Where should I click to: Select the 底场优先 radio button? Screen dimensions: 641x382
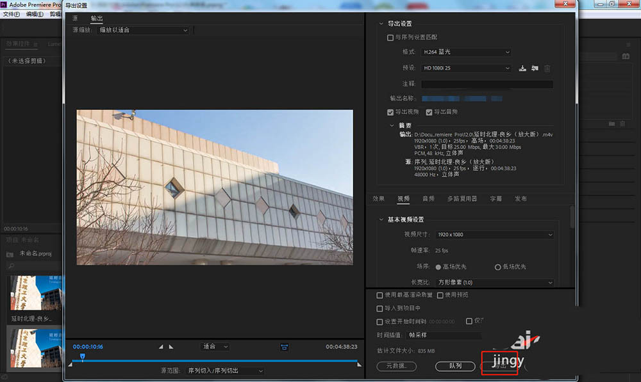[497, 267]
